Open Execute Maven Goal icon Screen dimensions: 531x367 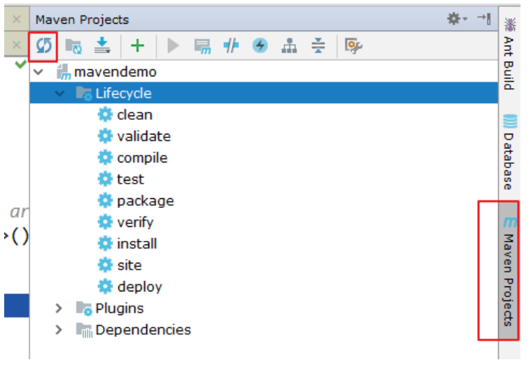(202, 46)
